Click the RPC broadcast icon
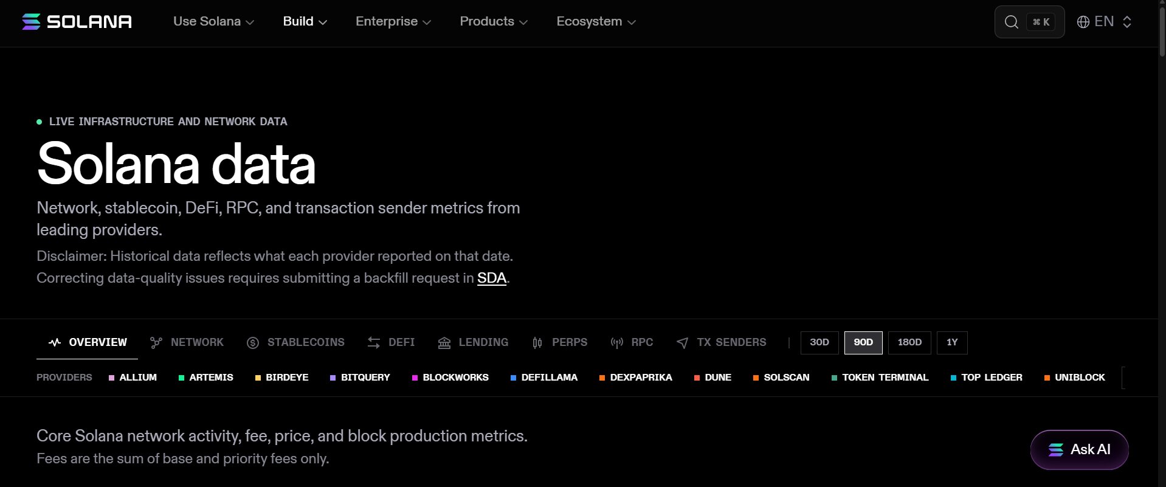The image size is (1166, 487). (x=617, y=343)
